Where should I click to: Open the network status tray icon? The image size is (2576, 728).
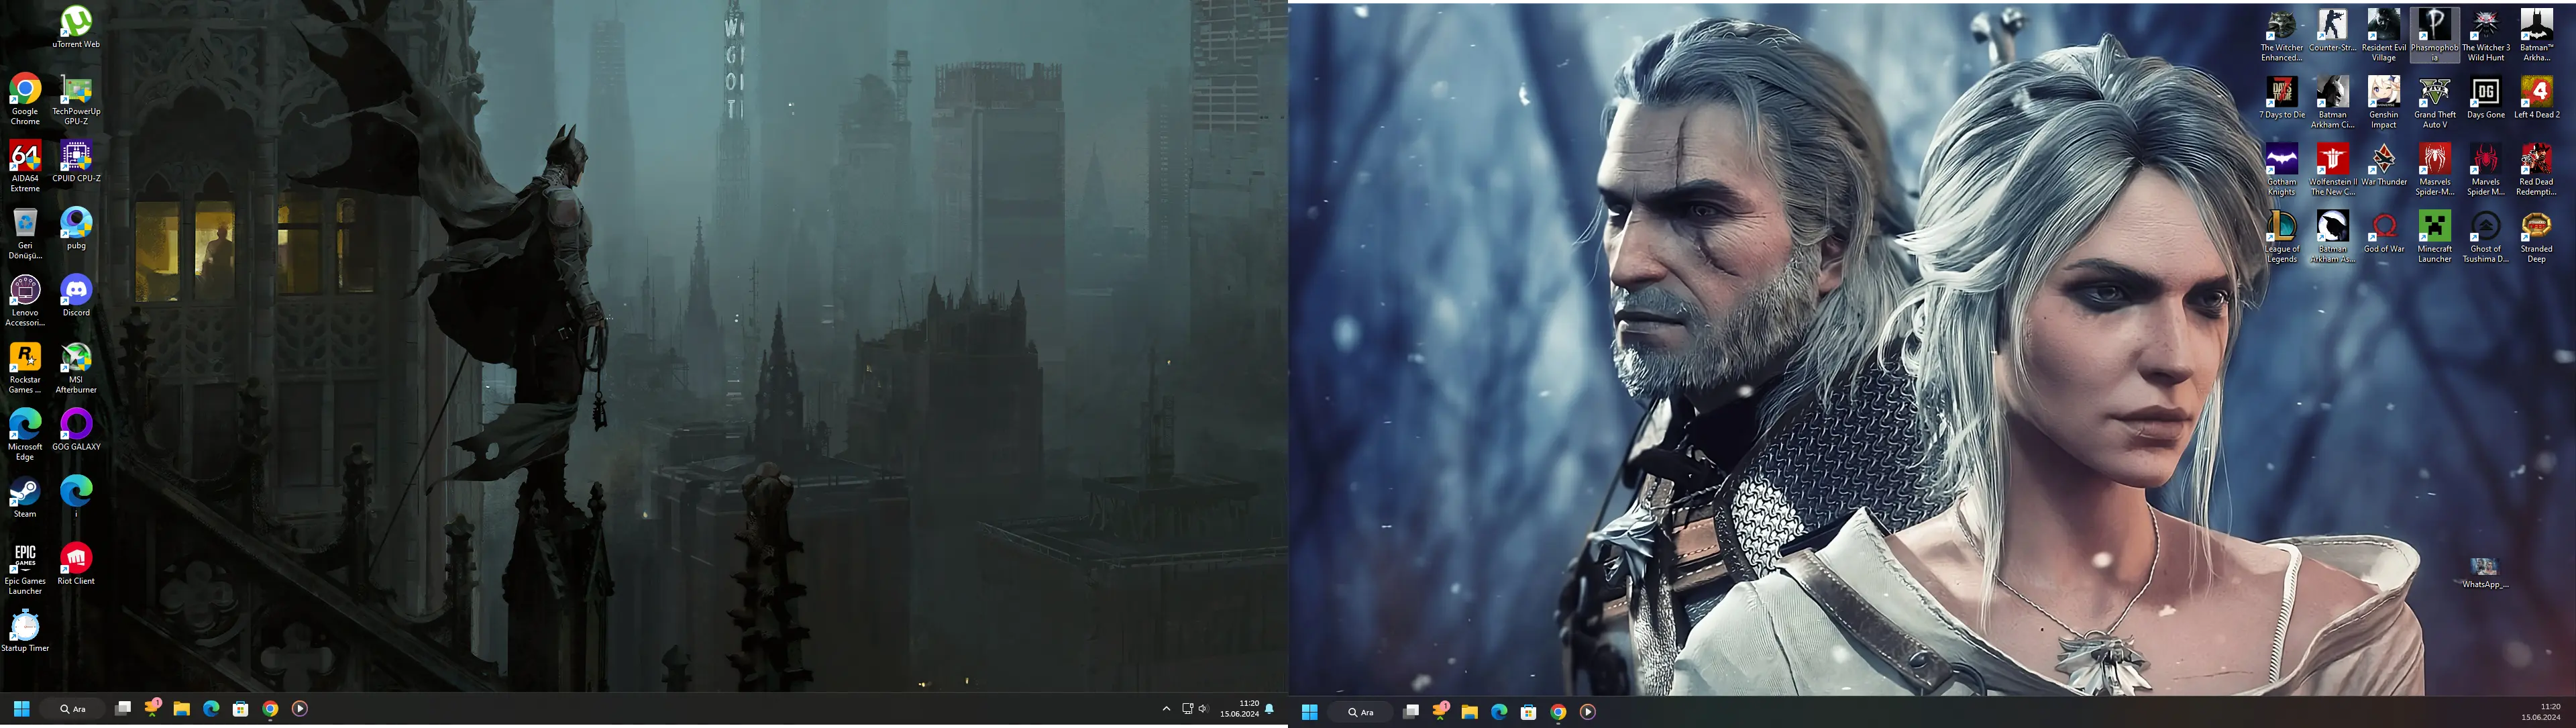click(1187, 709)
